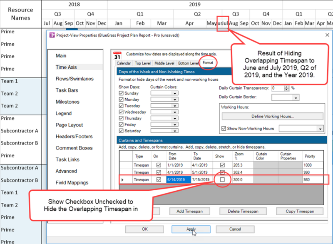Toggle the Sunday show-day checkbox
This screenshot has height=244, width=333.
121,93
